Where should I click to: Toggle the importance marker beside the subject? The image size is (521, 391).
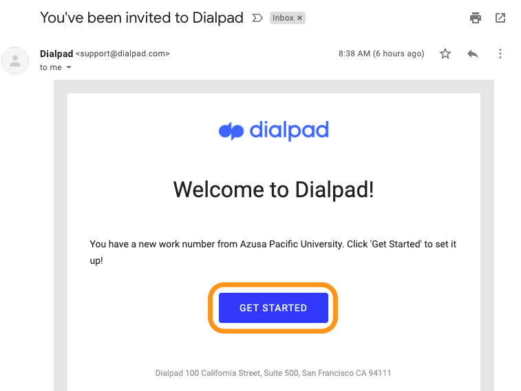257,18
